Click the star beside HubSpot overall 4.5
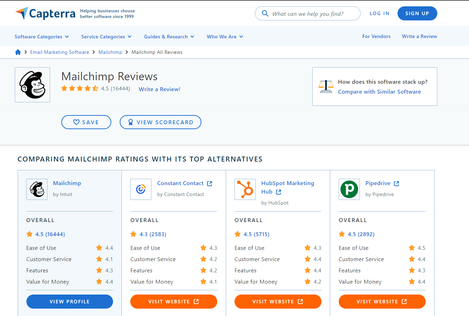The height and width of the screenshot is (316, 469). click(238, 234)
